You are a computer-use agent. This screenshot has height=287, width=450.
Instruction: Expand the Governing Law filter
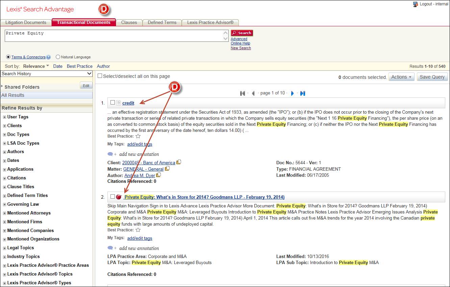4,204
